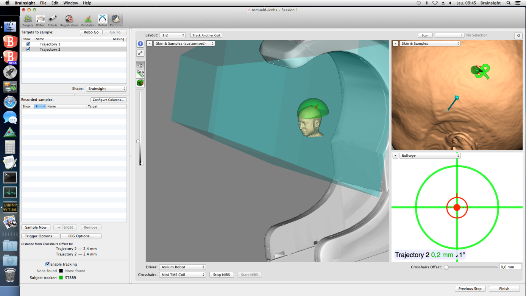Collapse the side panel with triangle button
Screen dimensions: 526x296
[518, 35]
